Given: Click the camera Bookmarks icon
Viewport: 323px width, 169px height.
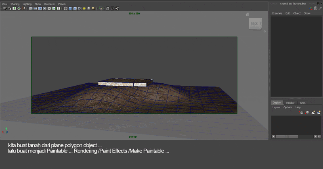Looking at the screenshot, I should (14, 8).
